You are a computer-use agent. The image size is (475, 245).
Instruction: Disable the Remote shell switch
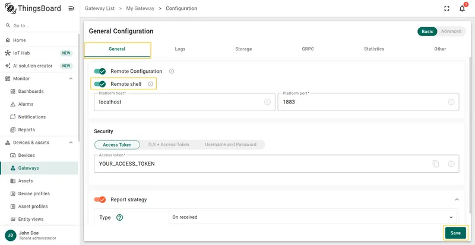coord(100,84)
